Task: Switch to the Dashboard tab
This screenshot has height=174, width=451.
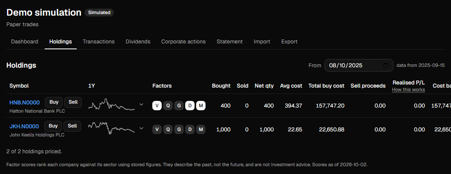Action: pos(24,41)
